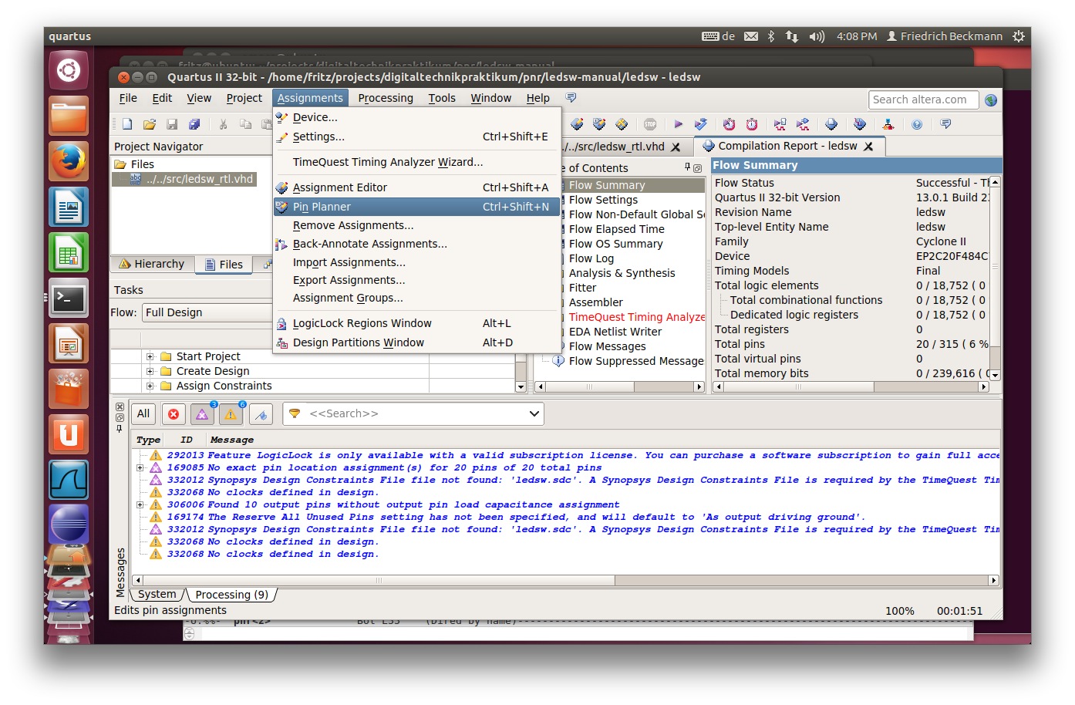This screenshot has width=1075, height=705.
Task: Click the Altera search globe icon
Action: [x=991, y=100]
